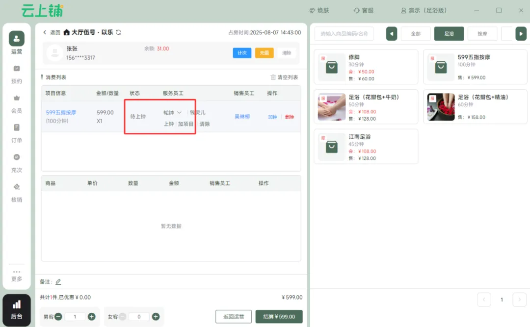Click the orange 充值 button

coord(264,53)
